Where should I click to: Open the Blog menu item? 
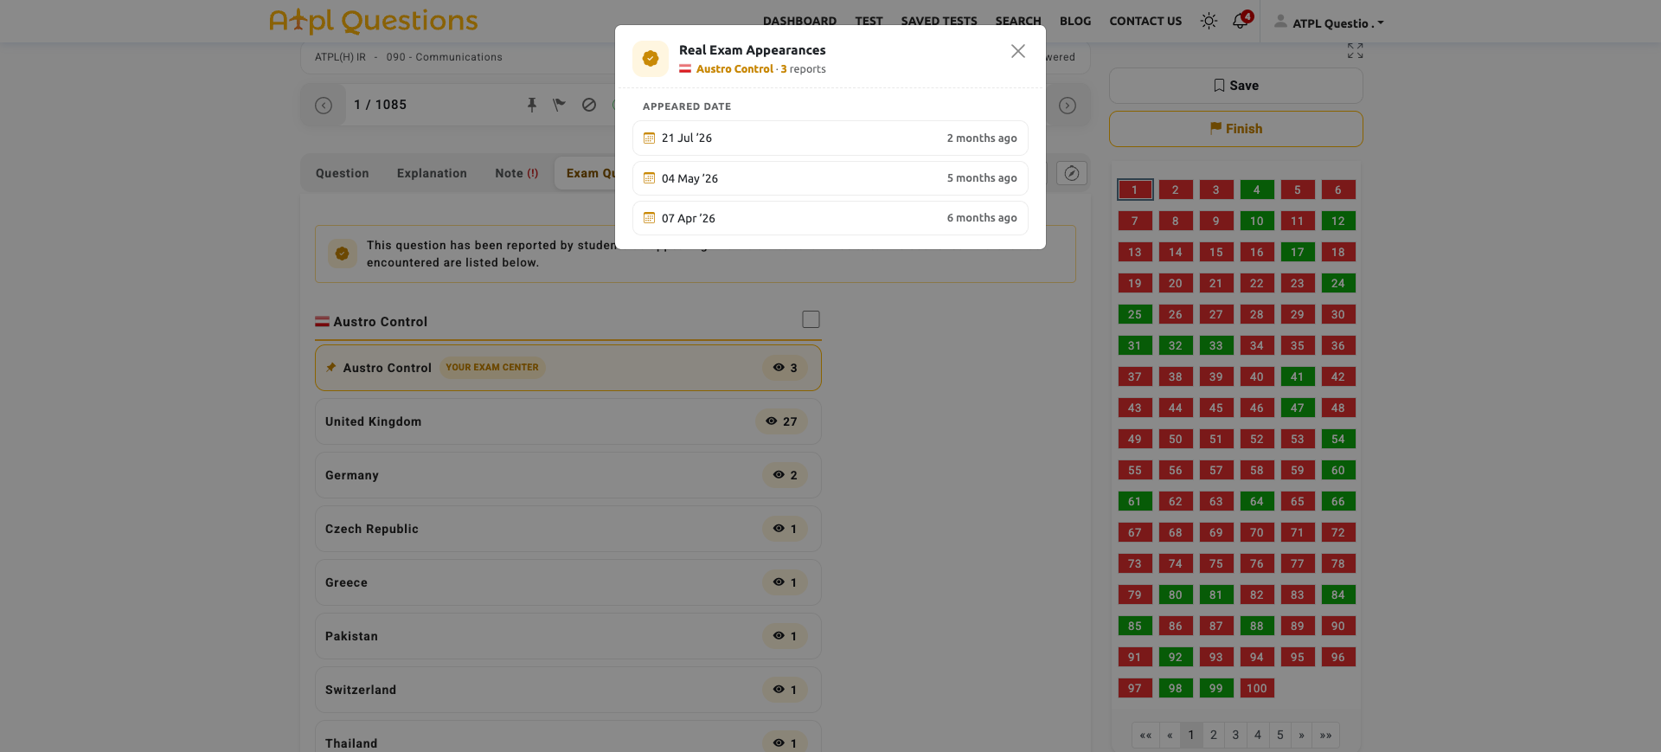[1075, 21]
